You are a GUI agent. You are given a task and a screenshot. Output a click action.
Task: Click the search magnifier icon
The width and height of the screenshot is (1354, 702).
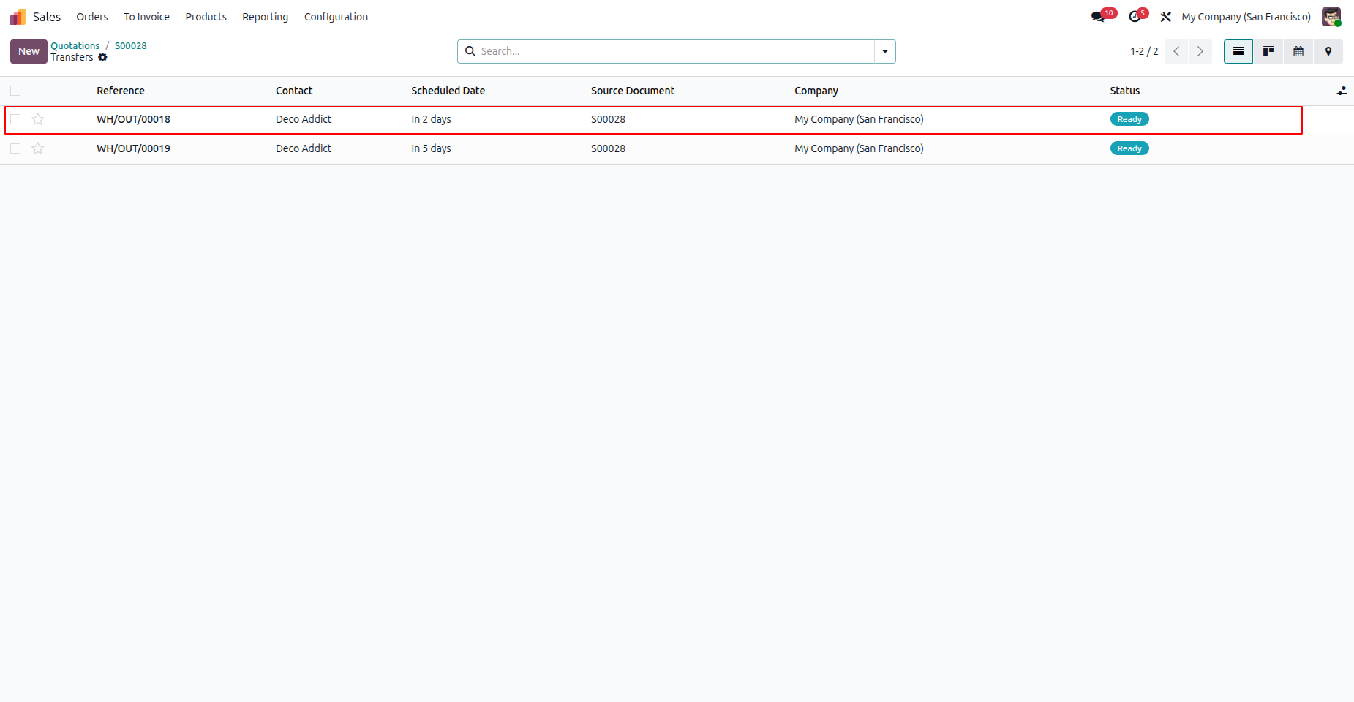coord(470,51)
